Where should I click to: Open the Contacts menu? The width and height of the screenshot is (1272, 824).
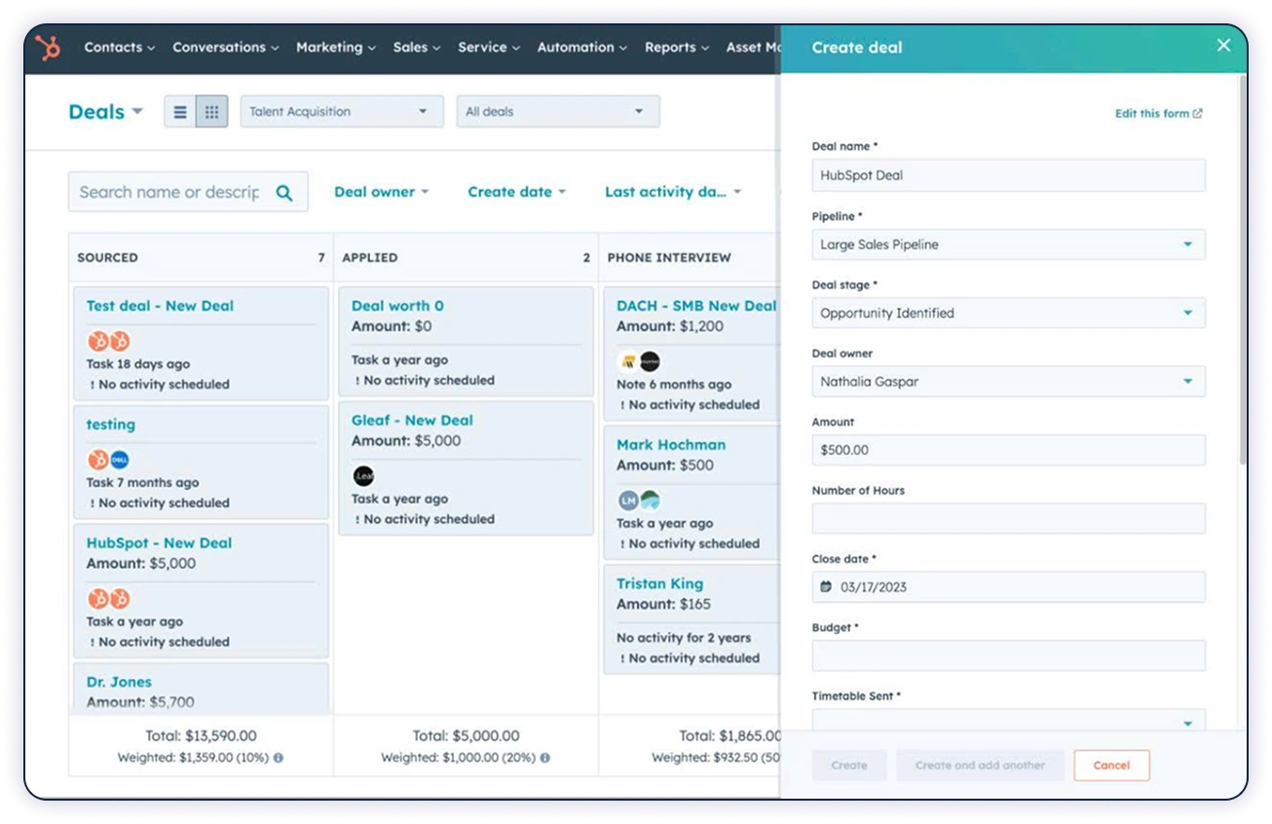120,47
